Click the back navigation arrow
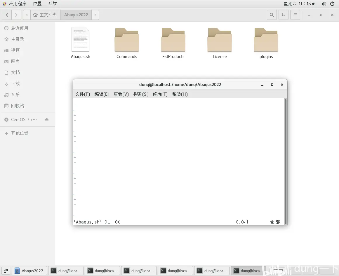339x276 pixels. (x=6, y=15)
